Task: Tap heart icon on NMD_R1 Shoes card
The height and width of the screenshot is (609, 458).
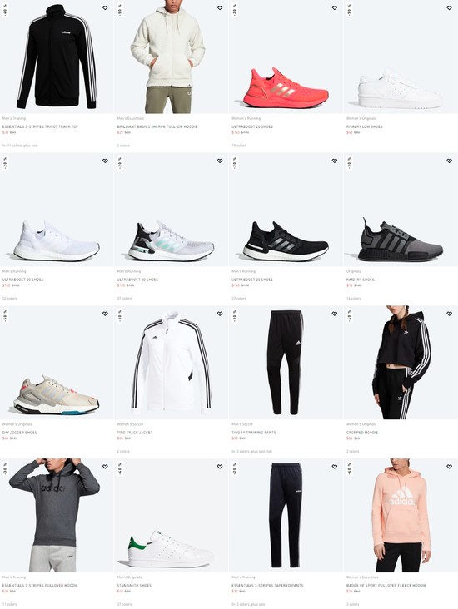Action: (x=449, y=161)
